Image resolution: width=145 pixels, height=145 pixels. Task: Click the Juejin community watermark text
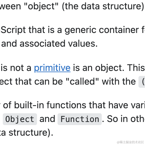coord(131,142)
